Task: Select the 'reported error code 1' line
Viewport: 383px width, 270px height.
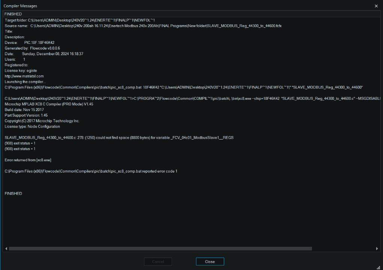Action: click(x=91, y=171)
